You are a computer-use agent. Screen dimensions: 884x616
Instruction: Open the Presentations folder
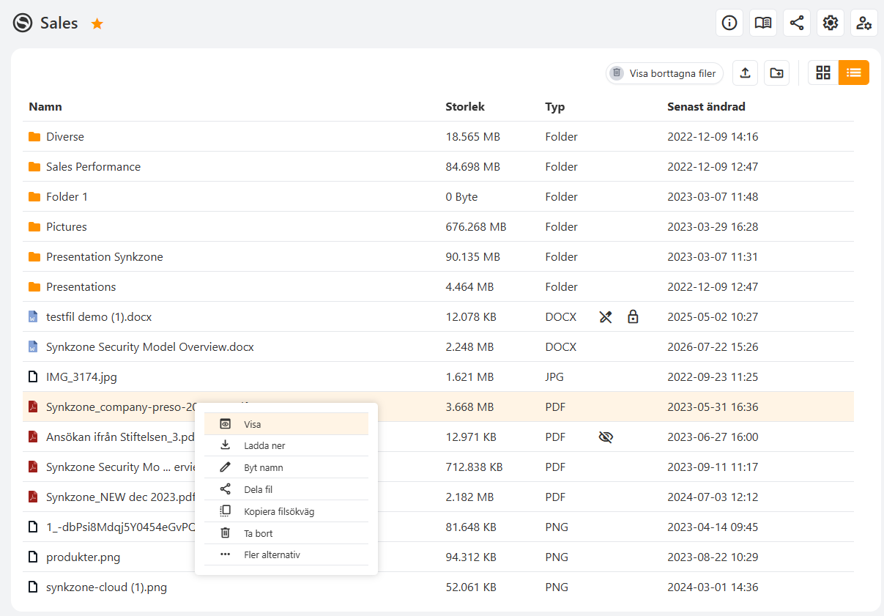pos(81,287)
